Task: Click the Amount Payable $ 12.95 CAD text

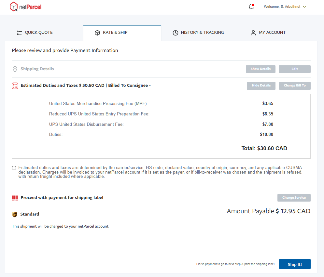Action: coord(269,211)
